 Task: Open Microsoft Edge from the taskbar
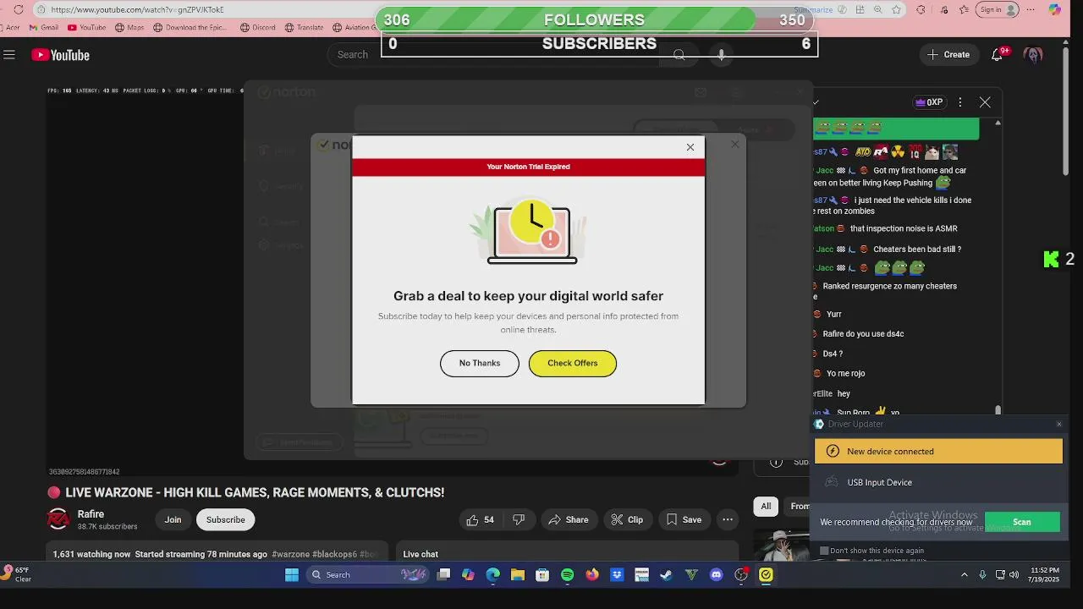tap(493, 575)
